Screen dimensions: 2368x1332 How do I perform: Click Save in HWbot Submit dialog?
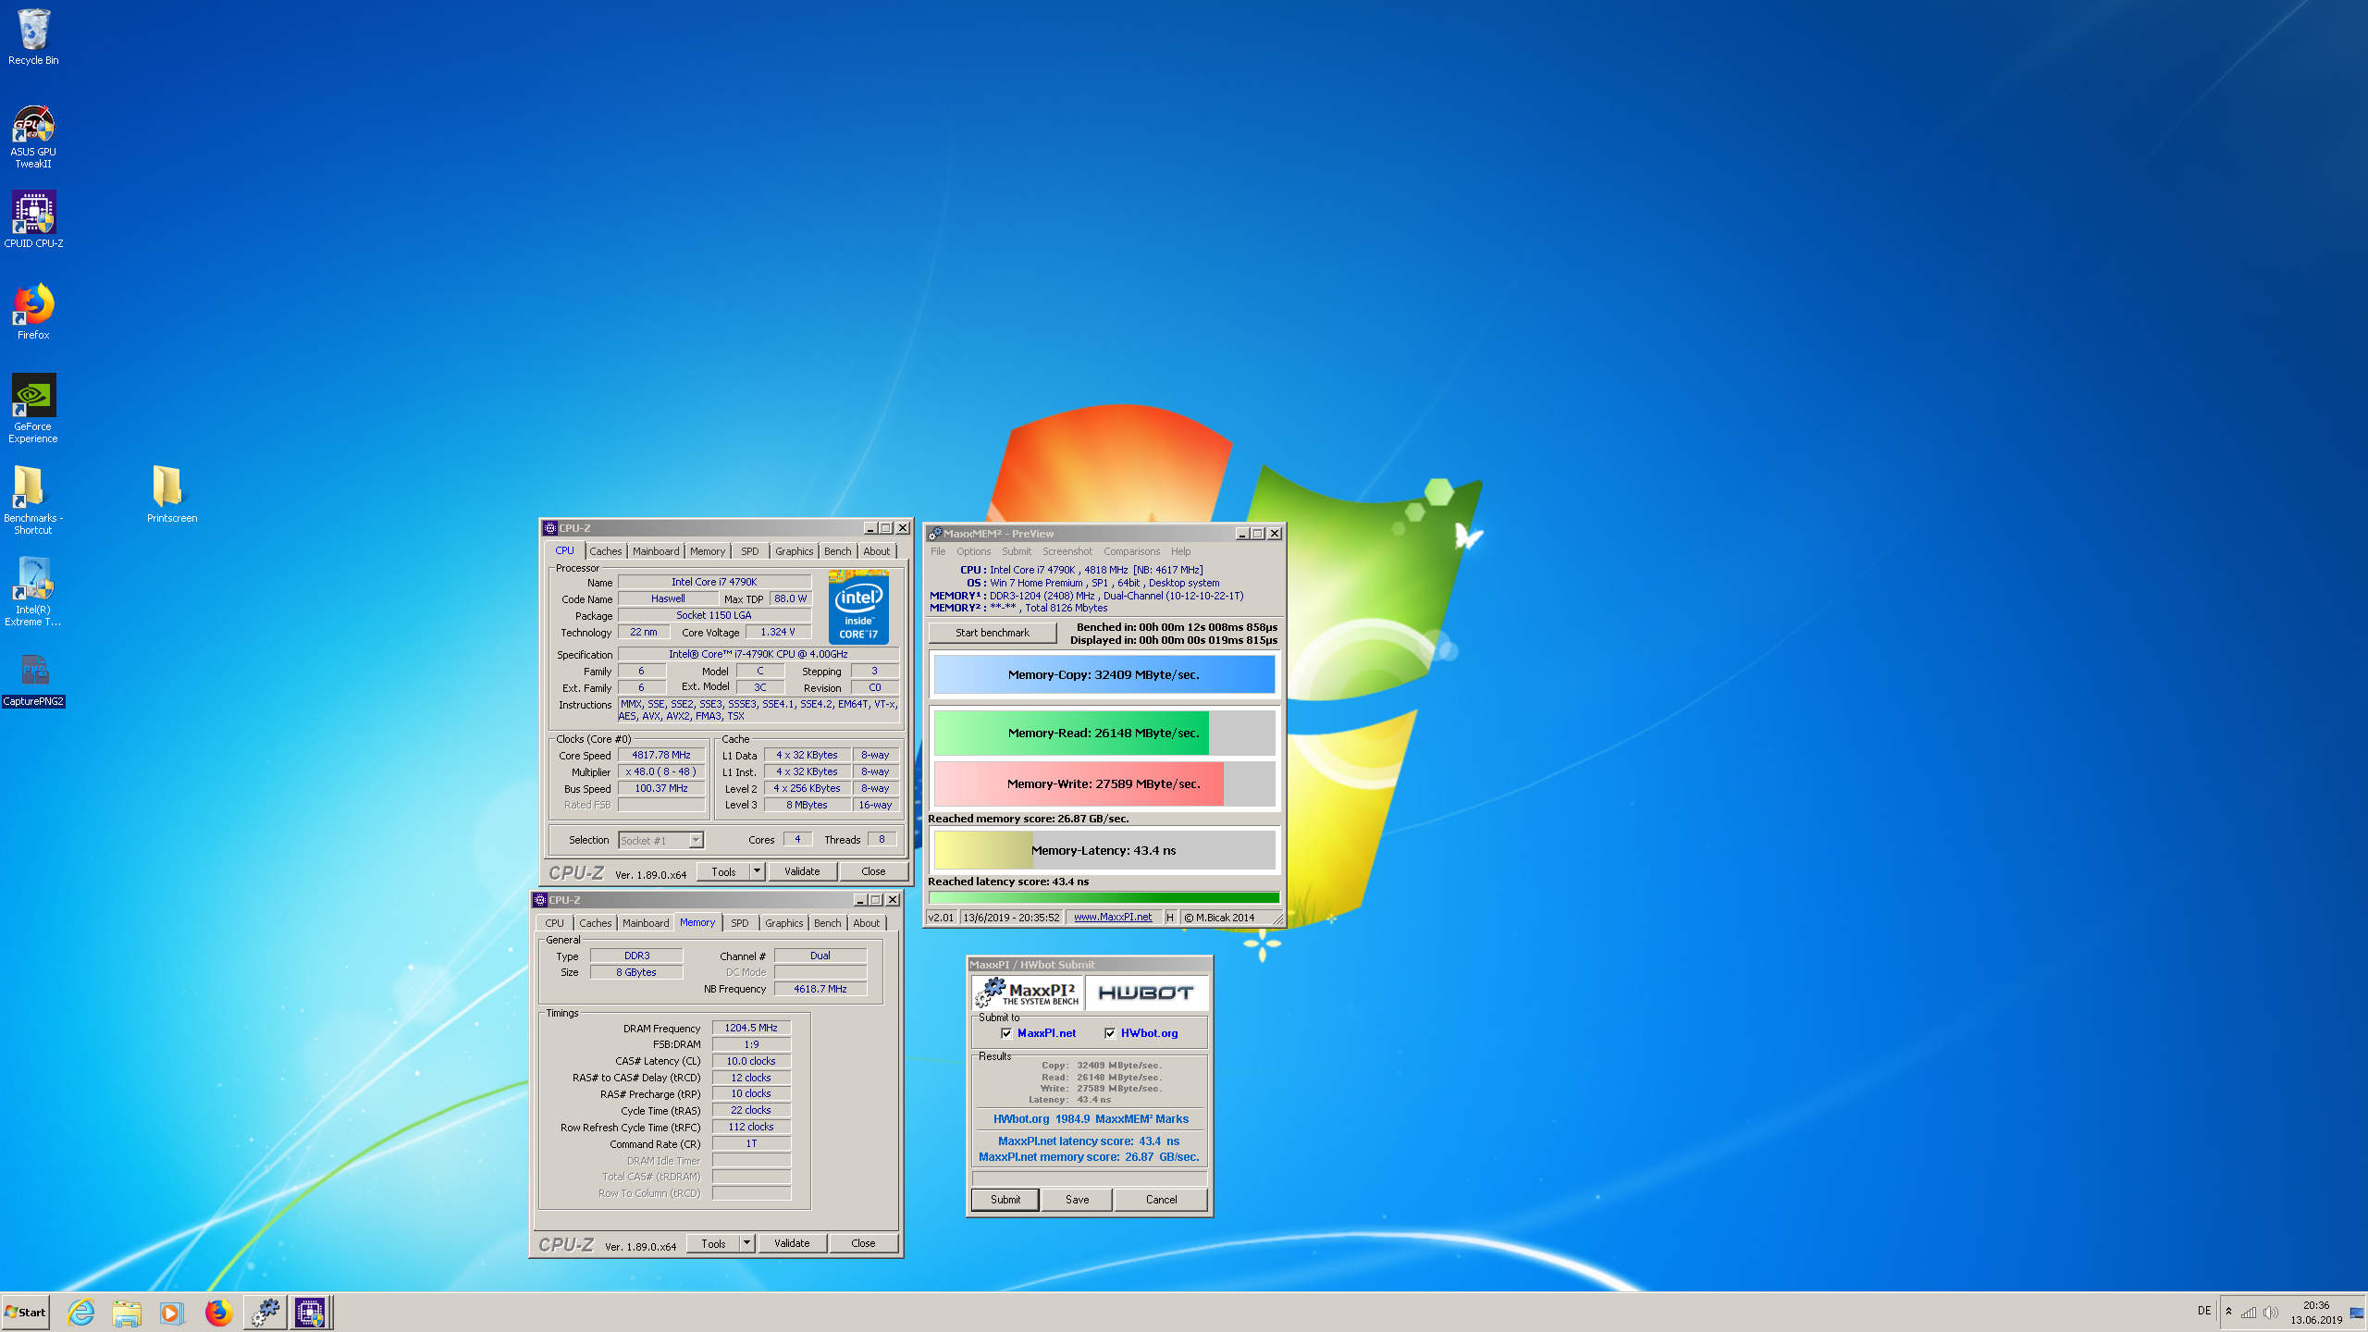1078,1200
